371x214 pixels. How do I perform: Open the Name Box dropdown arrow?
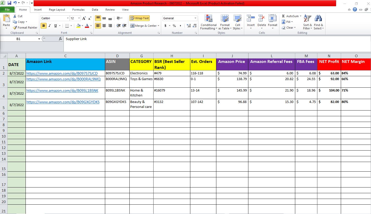coord(39,39)
